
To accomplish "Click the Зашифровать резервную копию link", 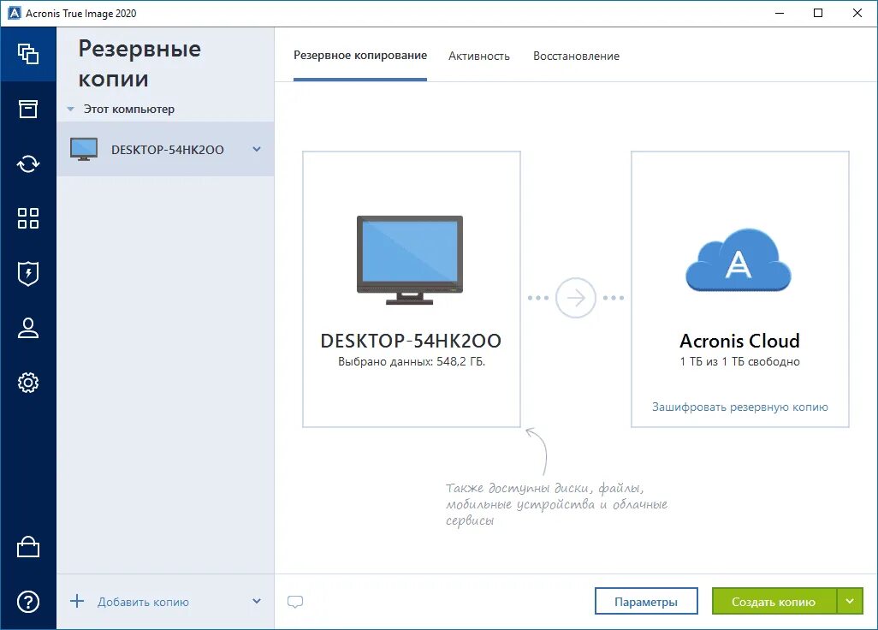I will click(x=739, y=407).
